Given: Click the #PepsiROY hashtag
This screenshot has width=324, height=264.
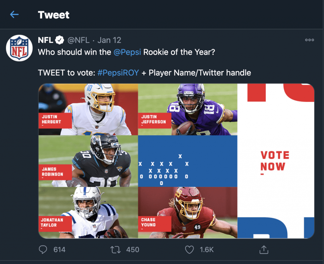Looking at the screenshot, I should [119, 73].
